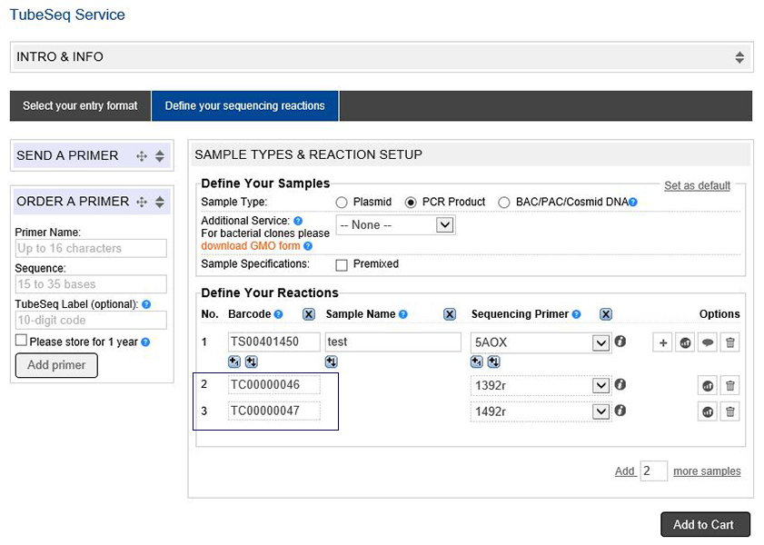The image size is (764, 545).
Task: Click round options icon in row 2
Action: point(708,386)
